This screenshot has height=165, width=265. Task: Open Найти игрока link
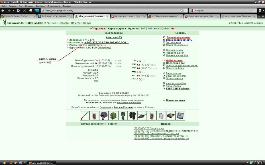pos(174,60)
